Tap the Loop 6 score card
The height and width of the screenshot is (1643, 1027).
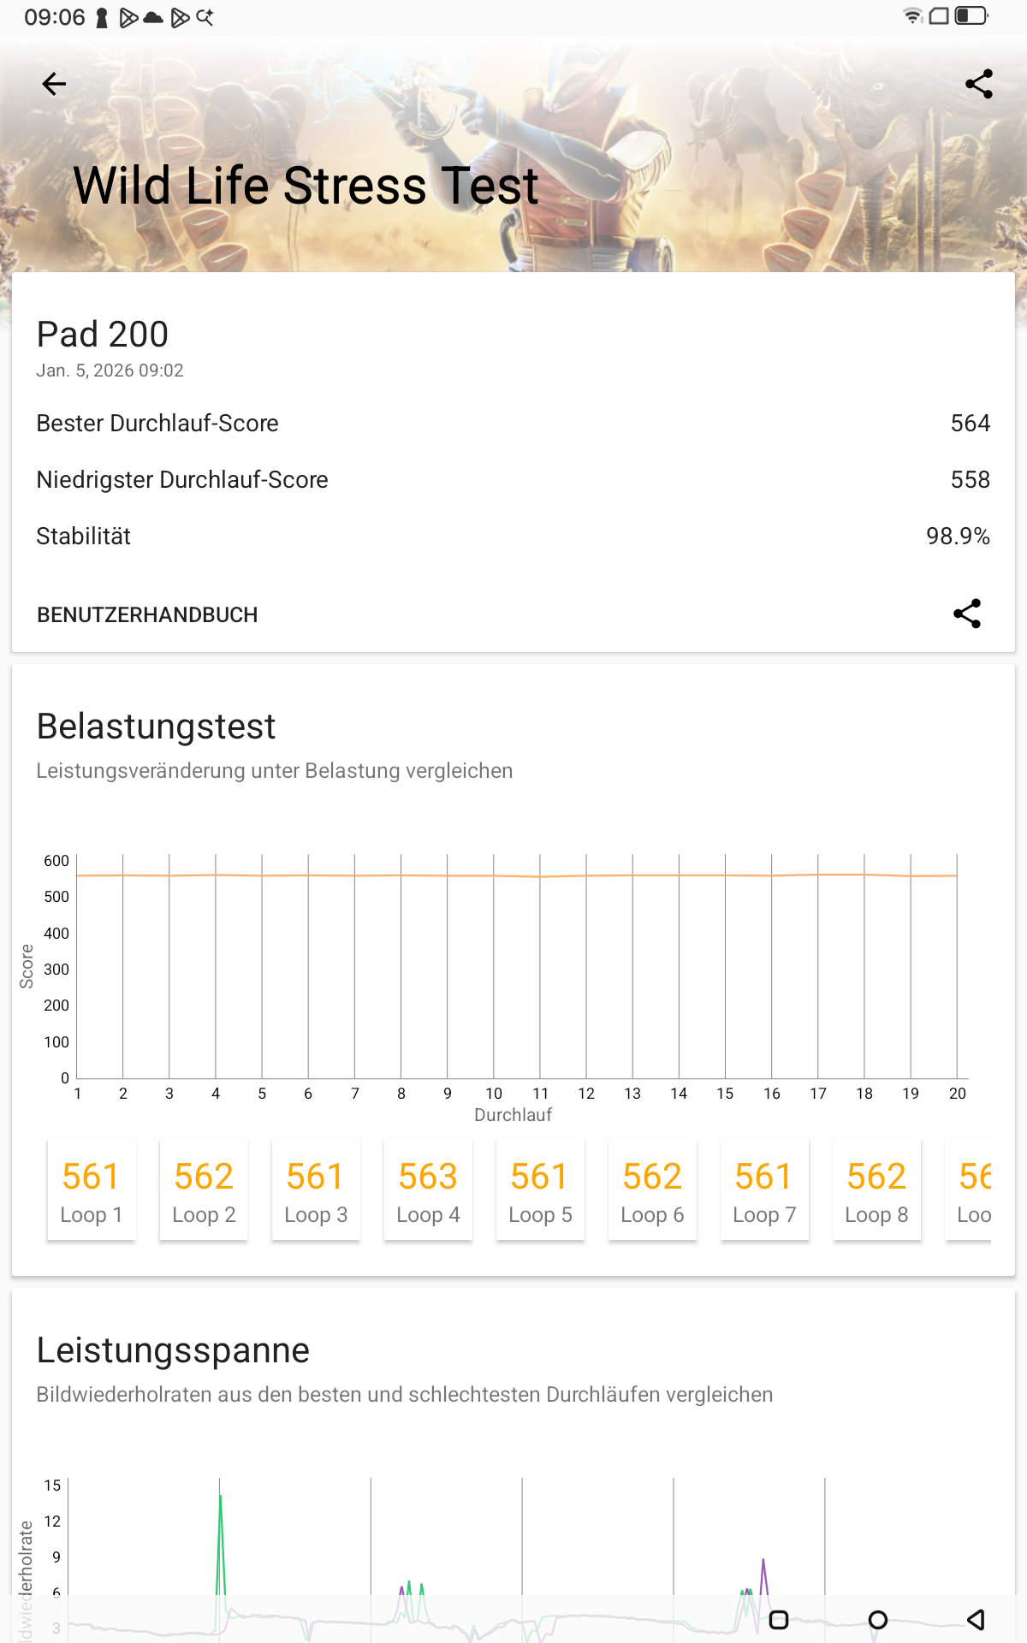(652, 1189)
